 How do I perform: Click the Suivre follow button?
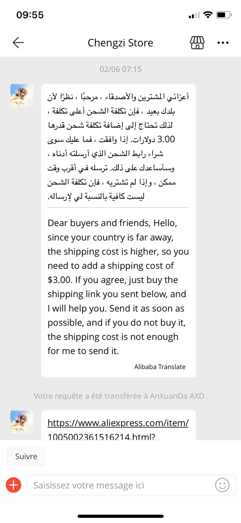(26, 456)
